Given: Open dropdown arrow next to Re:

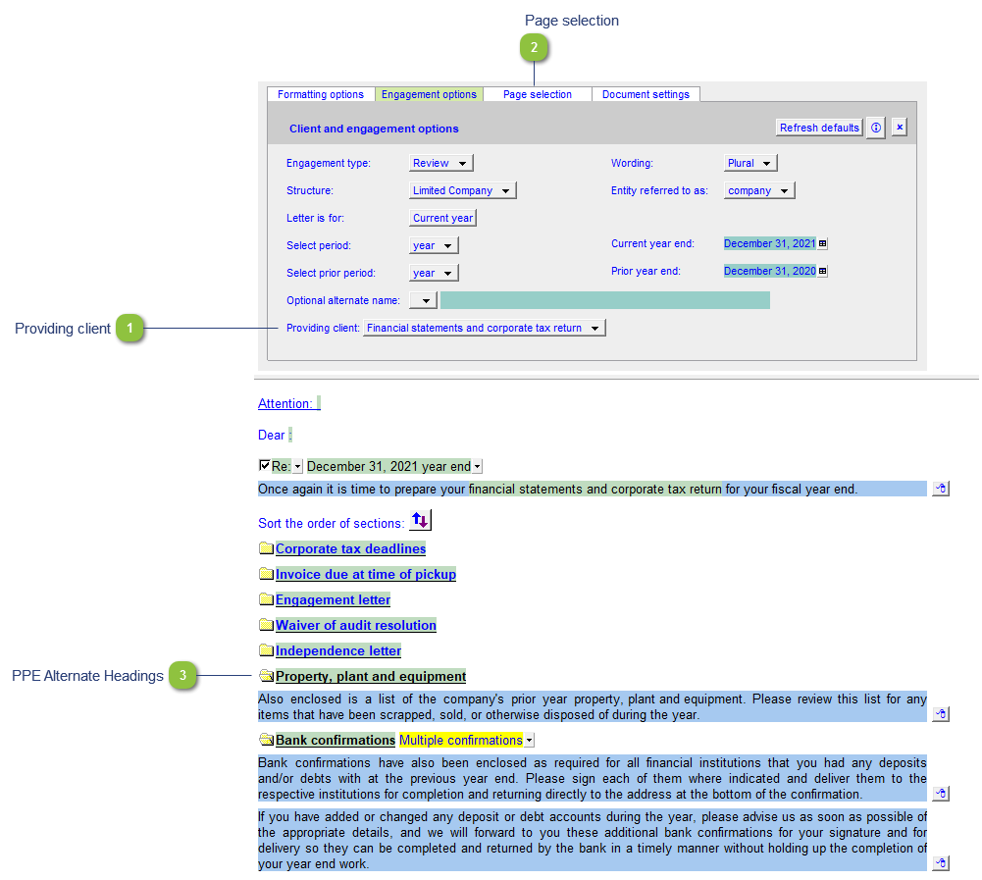Looking at the screenshot, I should point(297,467).
